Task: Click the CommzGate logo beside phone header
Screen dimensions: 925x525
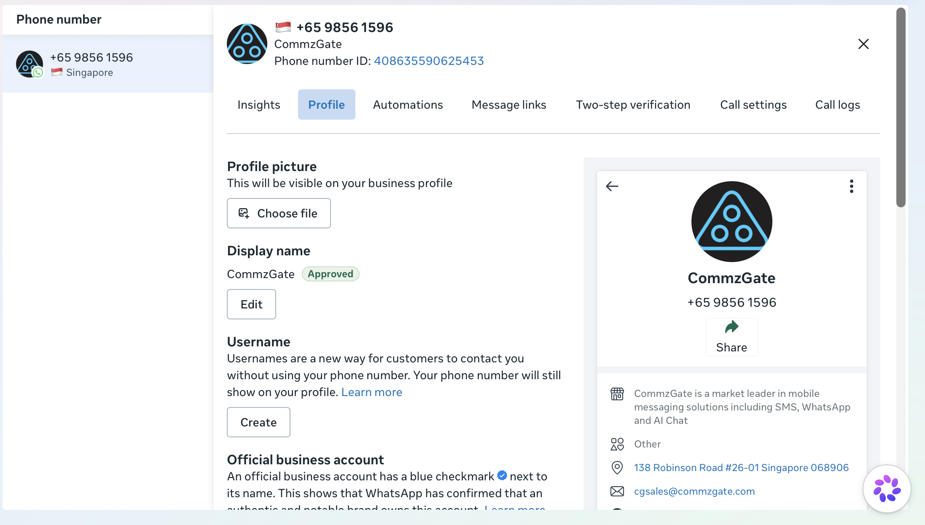Action: pos(247,44)
